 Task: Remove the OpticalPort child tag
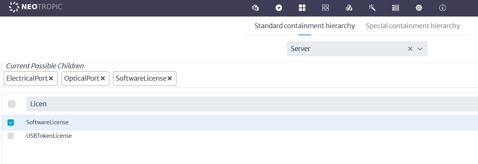[103, 78]
